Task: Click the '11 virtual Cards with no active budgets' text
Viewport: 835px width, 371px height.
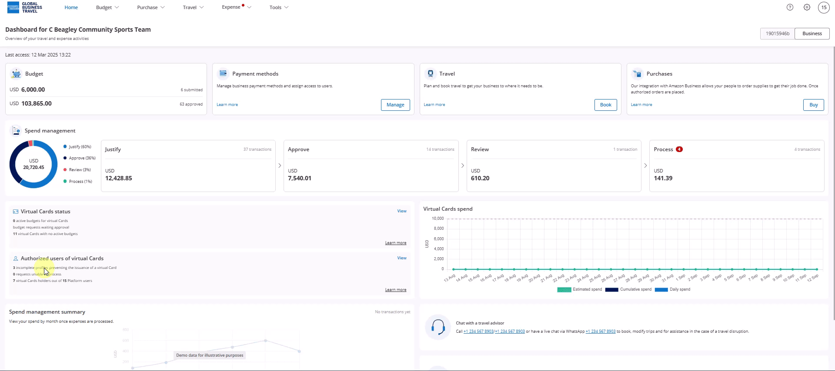Action: (45, 234)
